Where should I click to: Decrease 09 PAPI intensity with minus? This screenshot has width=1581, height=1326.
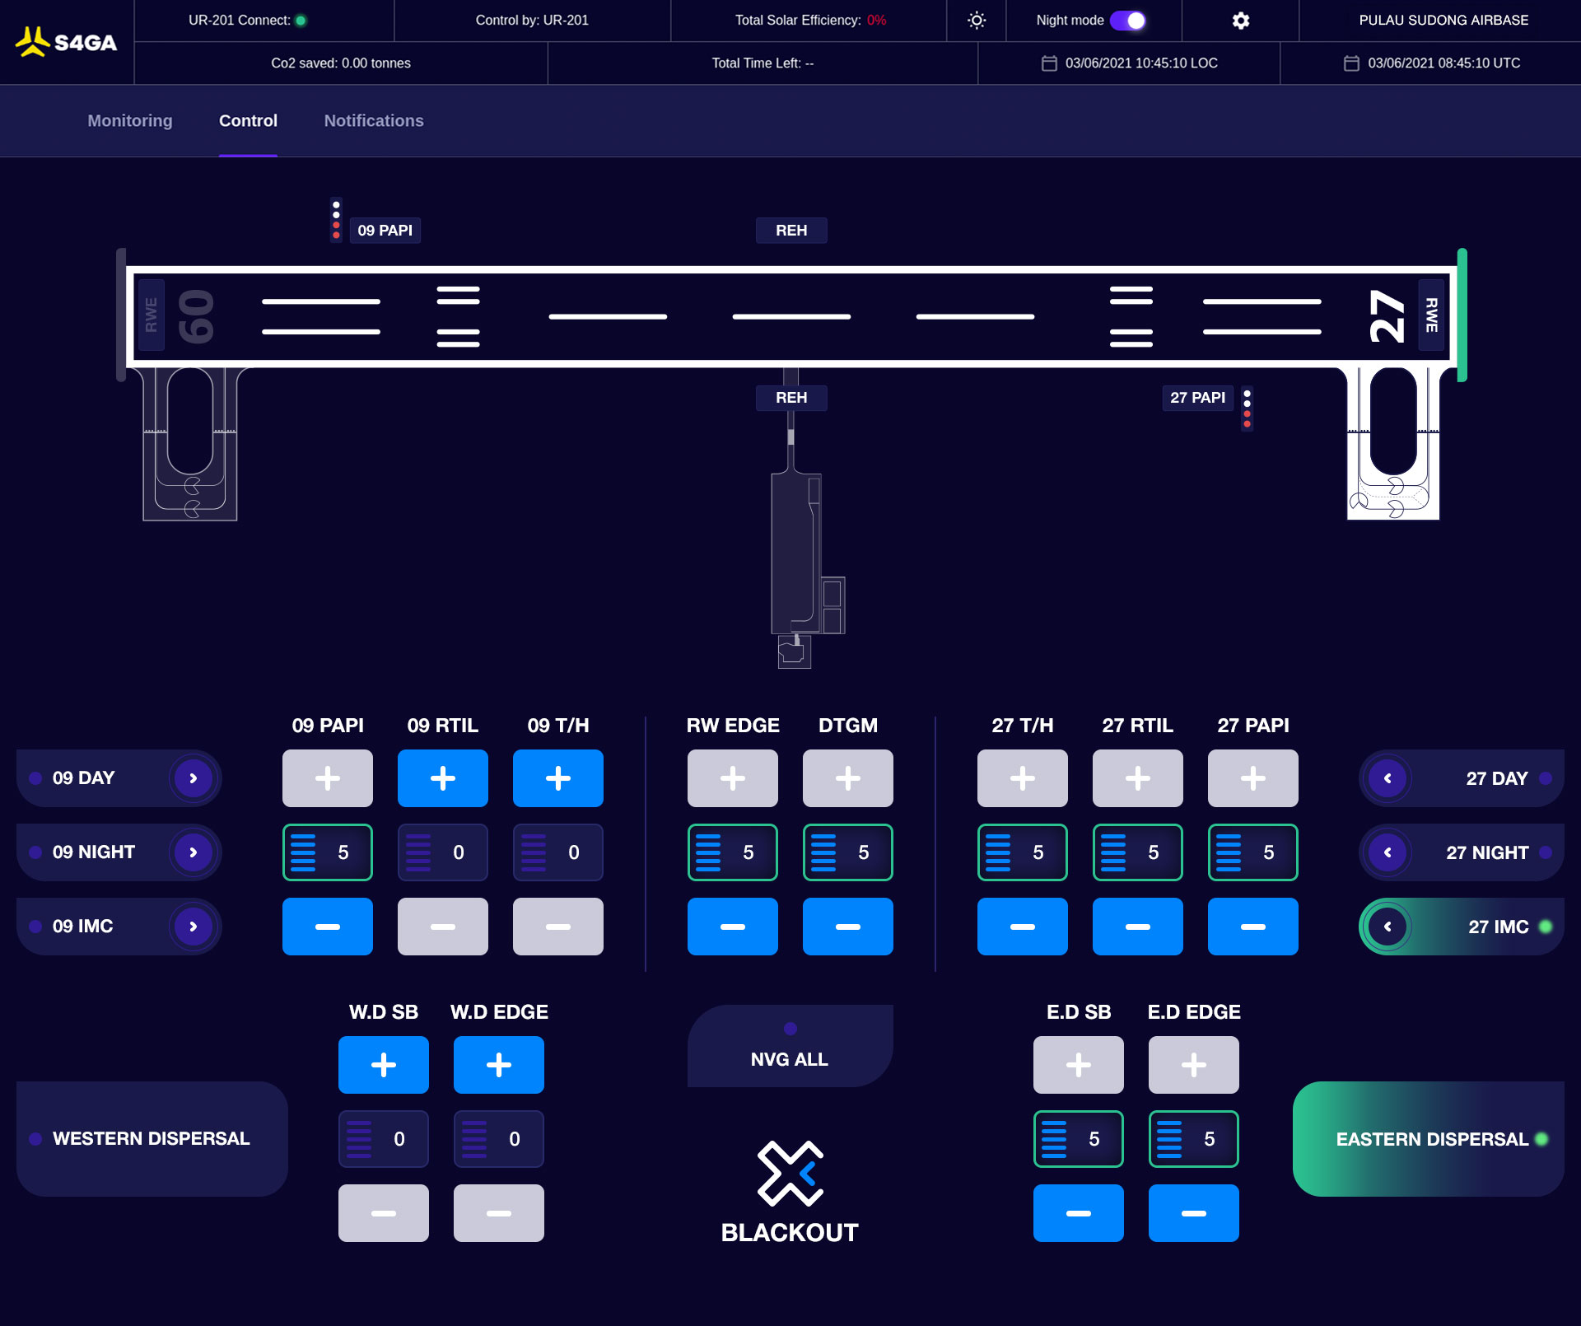(328, 927)
